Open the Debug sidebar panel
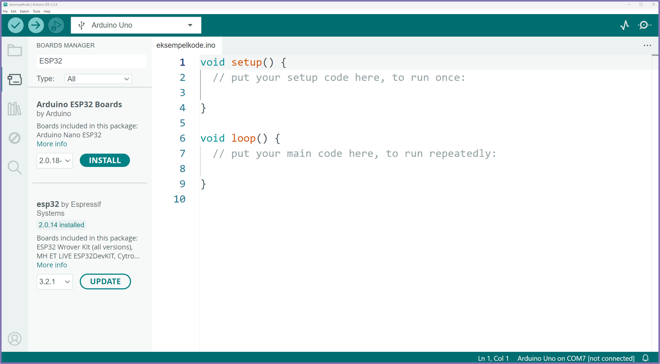 coord(15,138)
